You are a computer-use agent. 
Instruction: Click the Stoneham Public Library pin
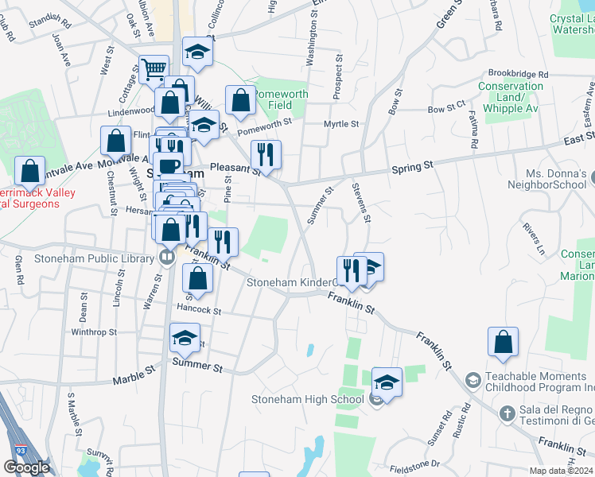pyautogui.click(x=166, y=257)
